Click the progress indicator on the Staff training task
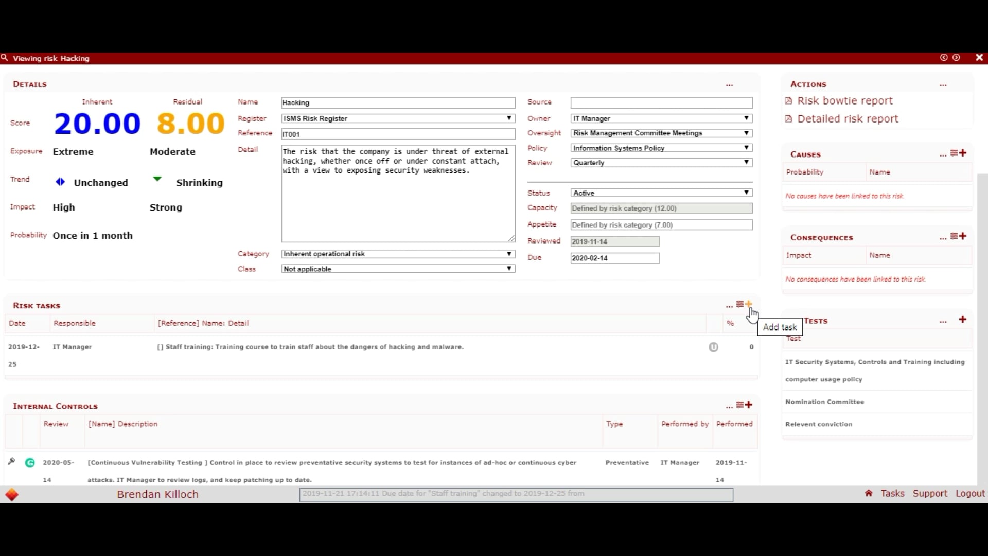Image resolution: width=988 pixels, height=556 pixels. point(713,347)
